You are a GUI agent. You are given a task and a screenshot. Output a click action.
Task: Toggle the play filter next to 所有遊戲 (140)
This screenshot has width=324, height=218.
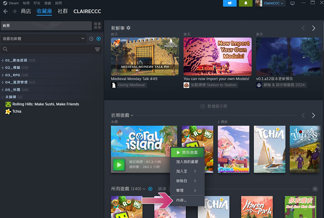pos(150,189)
